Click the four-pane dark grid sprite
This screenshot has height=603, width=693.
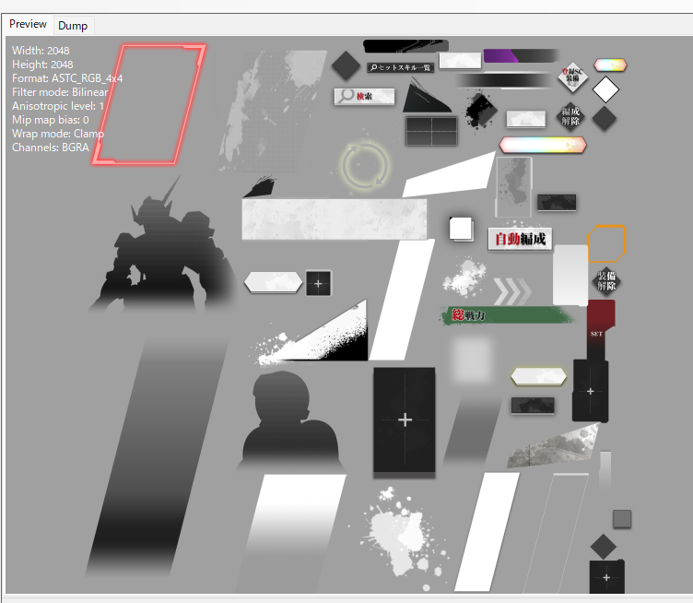tap(430, 129)
